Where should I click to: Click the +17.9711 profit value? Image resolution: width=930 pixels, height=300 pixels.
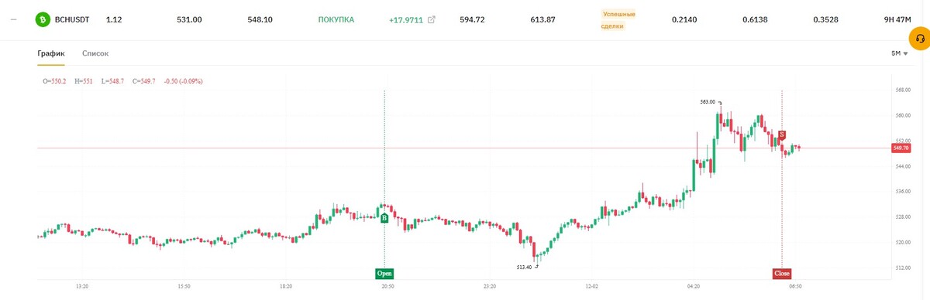coord(406,20)
